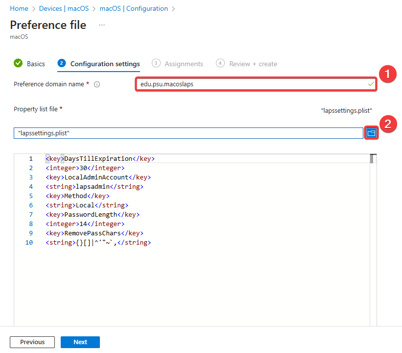This screenshot has width=402, height=353.
Task: Click the editor's vertical scrollbar thumb
Action: (x=372, y=159)
